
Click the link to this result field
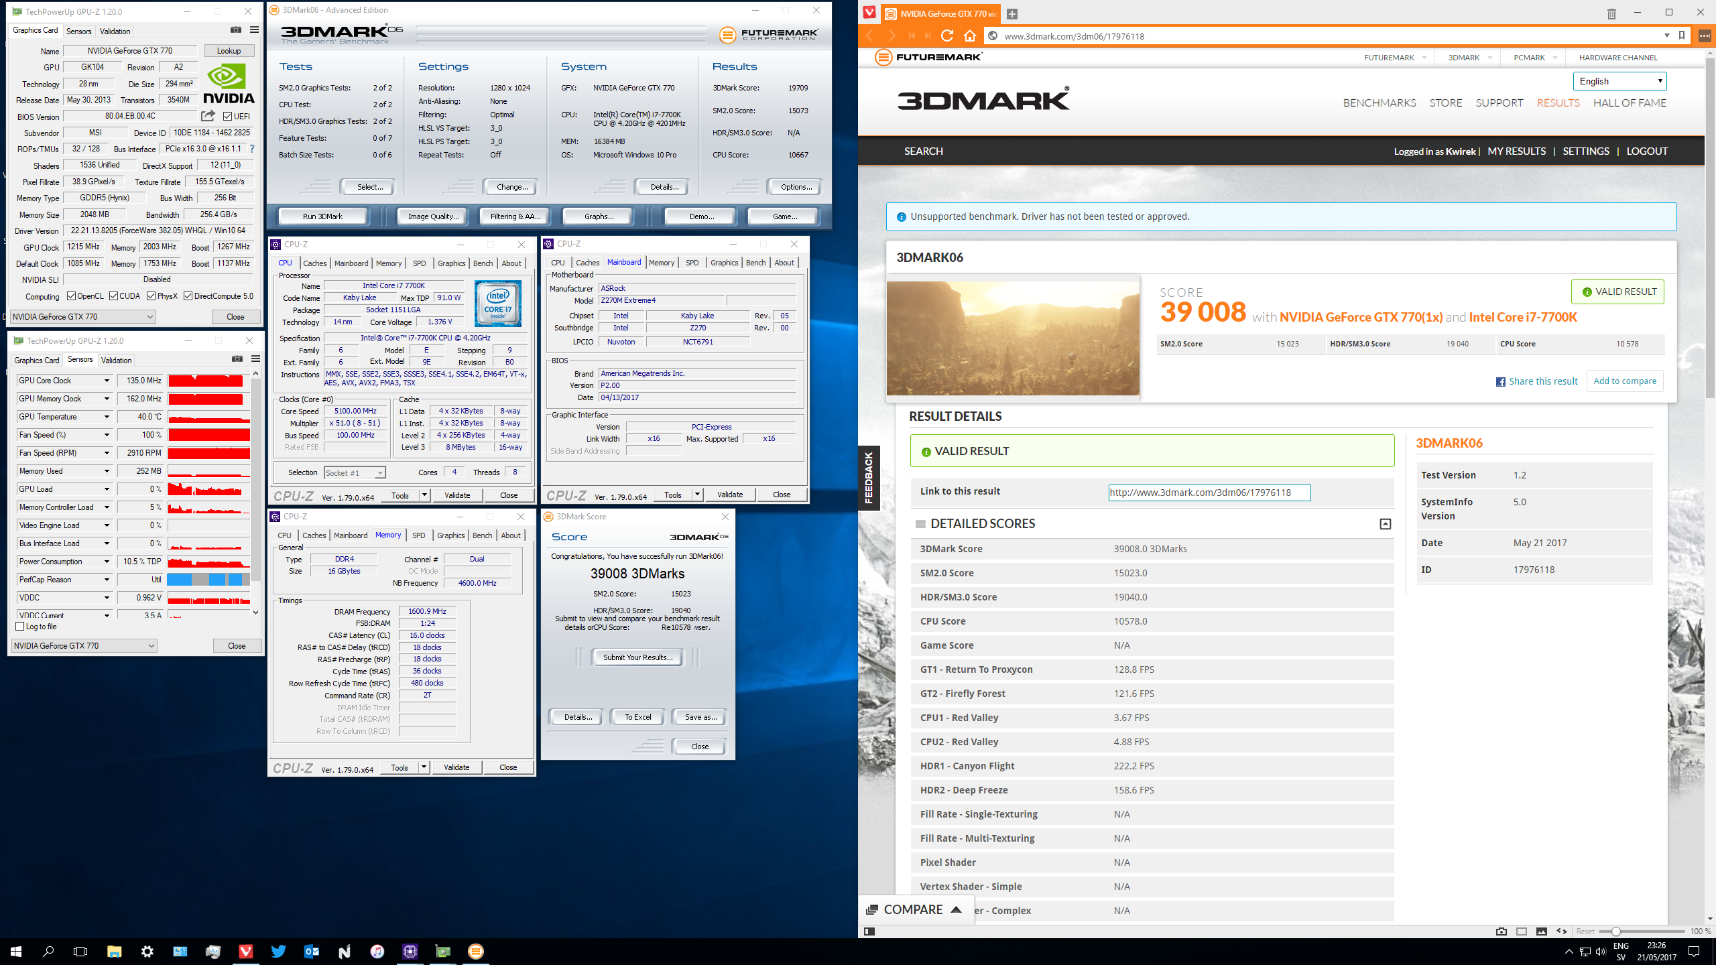click(1209, 493)
